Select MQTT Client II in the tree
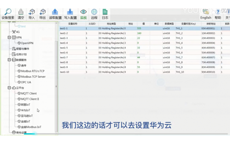The width and height of the screenshot is (230, 144). [x=30, y=99]
